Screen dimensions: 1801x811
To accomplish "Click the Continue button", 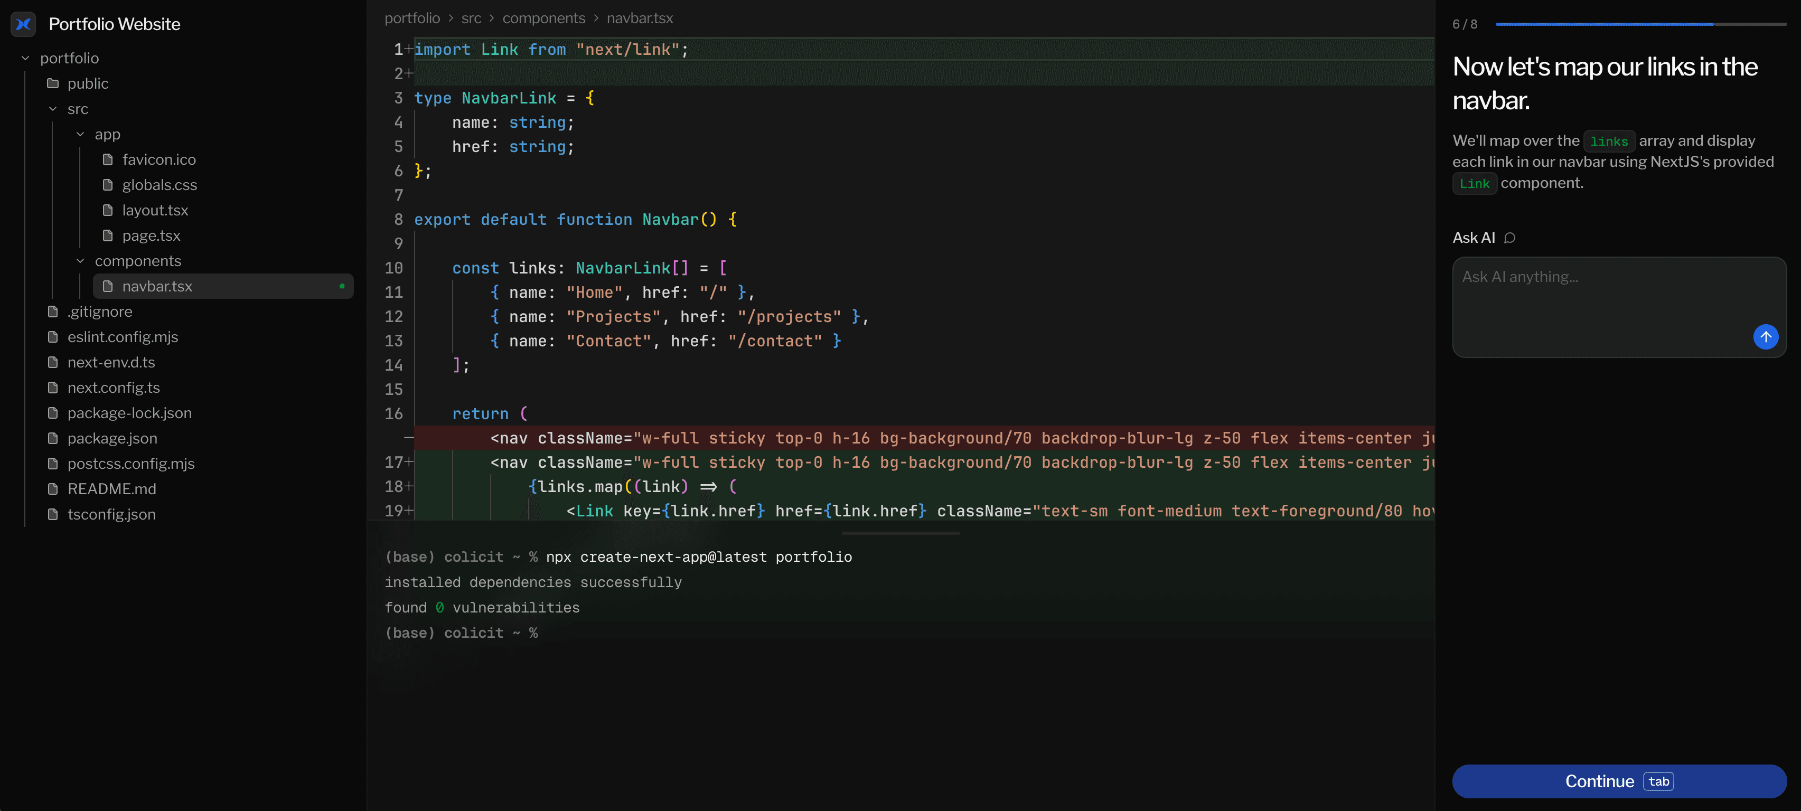I will pos(1619,781).
